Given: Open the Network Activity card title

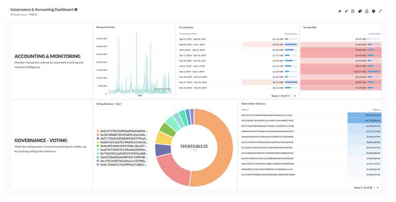Looking at the screenshot, I should (106, 27).
